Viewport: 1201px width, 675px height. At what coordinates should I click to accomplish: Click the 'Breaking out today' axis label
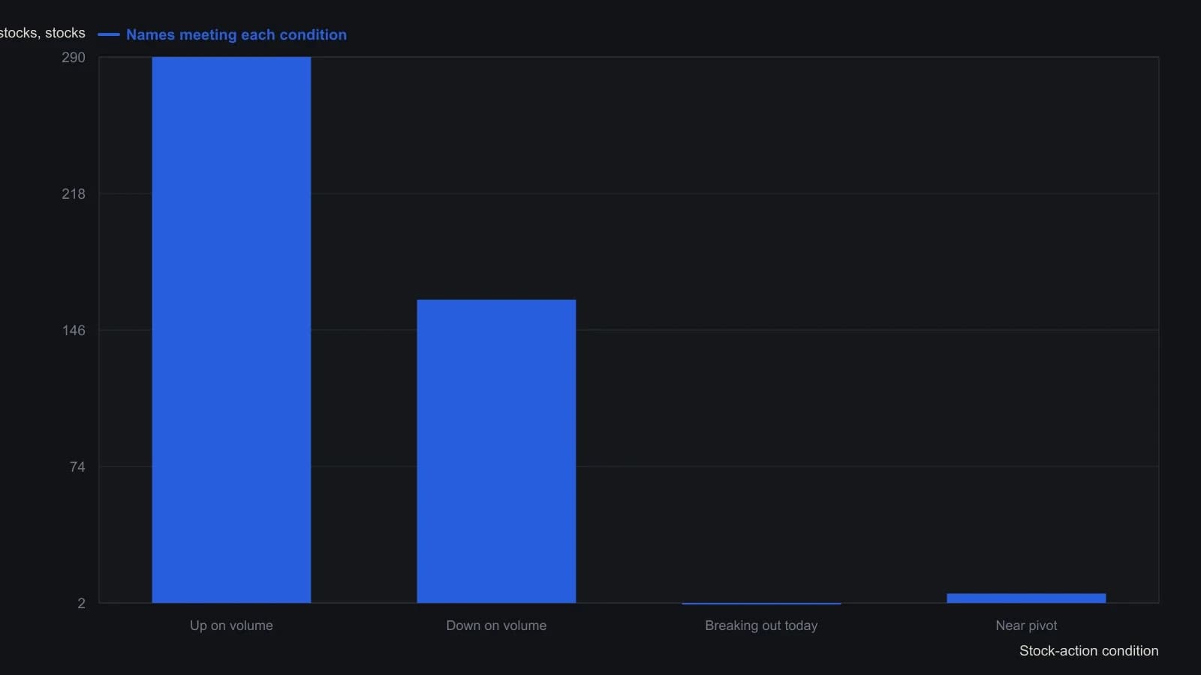click(x=761, y=625)
